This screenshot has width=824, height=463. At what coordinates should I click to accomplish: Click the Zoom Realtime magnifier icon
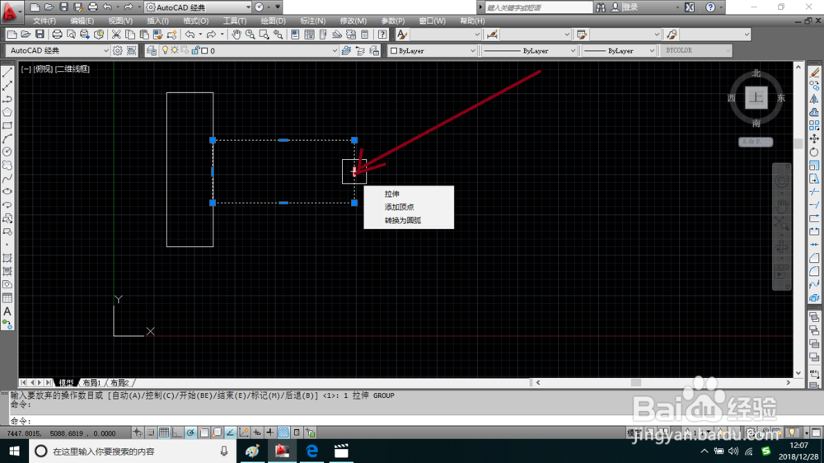pos(250,35)
